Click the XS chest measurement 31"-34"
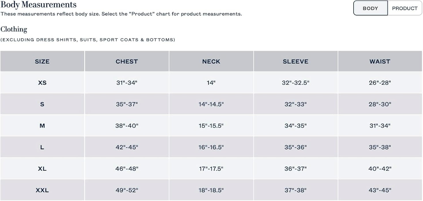423x201 pixels. point(127,83)
